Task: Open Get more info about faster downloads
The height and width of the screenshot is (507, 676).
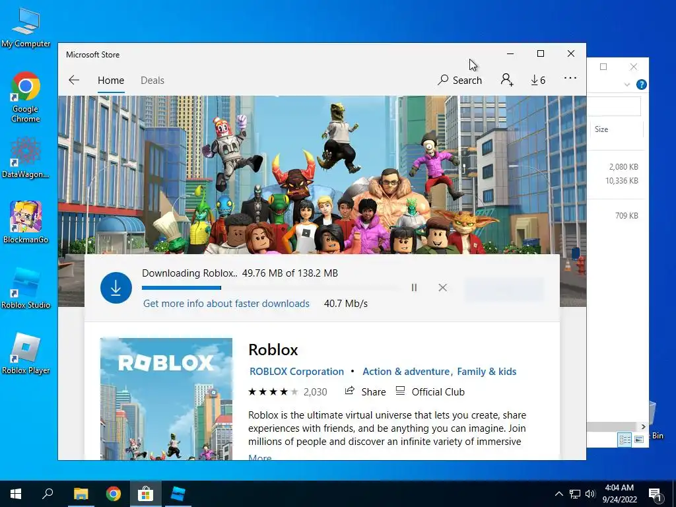Action: point(226,304)
